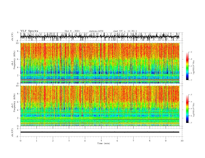Click the 'ch.1(V)' waveform axis label
Image resolution: width=205 pixels, height=158 pixels.
point(12,37)
